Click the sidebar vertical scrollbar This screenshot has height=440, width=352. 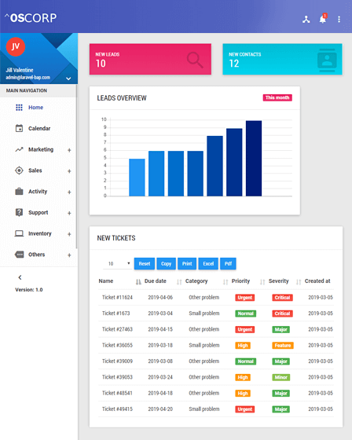pyautogui.click(x=76, y=167)
